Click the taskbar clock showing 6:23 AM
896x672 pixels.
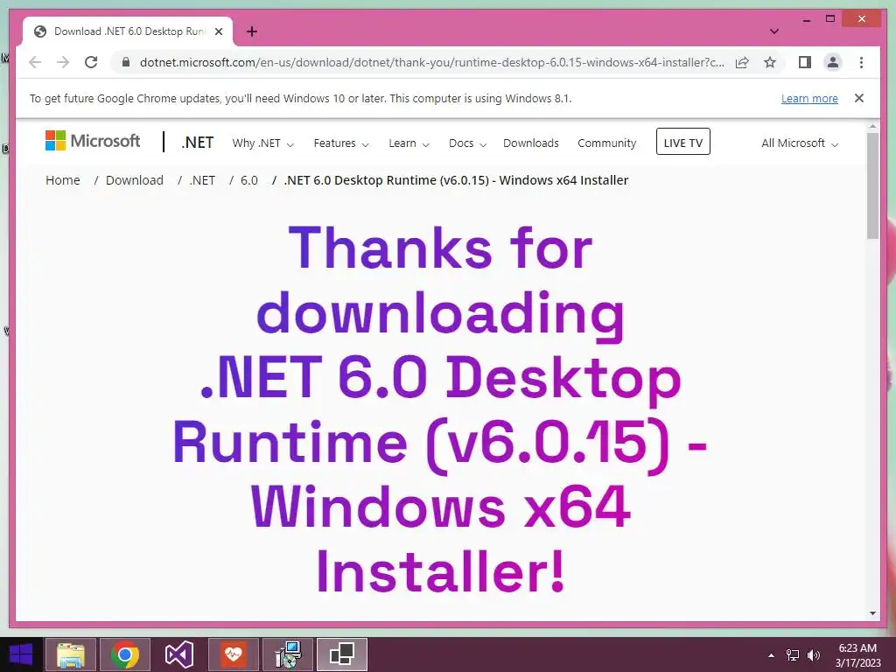pyautogui.click(x=857, y=655)
